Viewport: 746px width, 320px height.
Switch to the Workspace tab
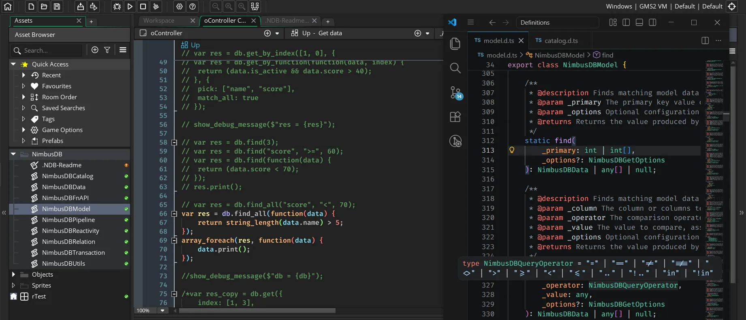[x=159, y=21]
